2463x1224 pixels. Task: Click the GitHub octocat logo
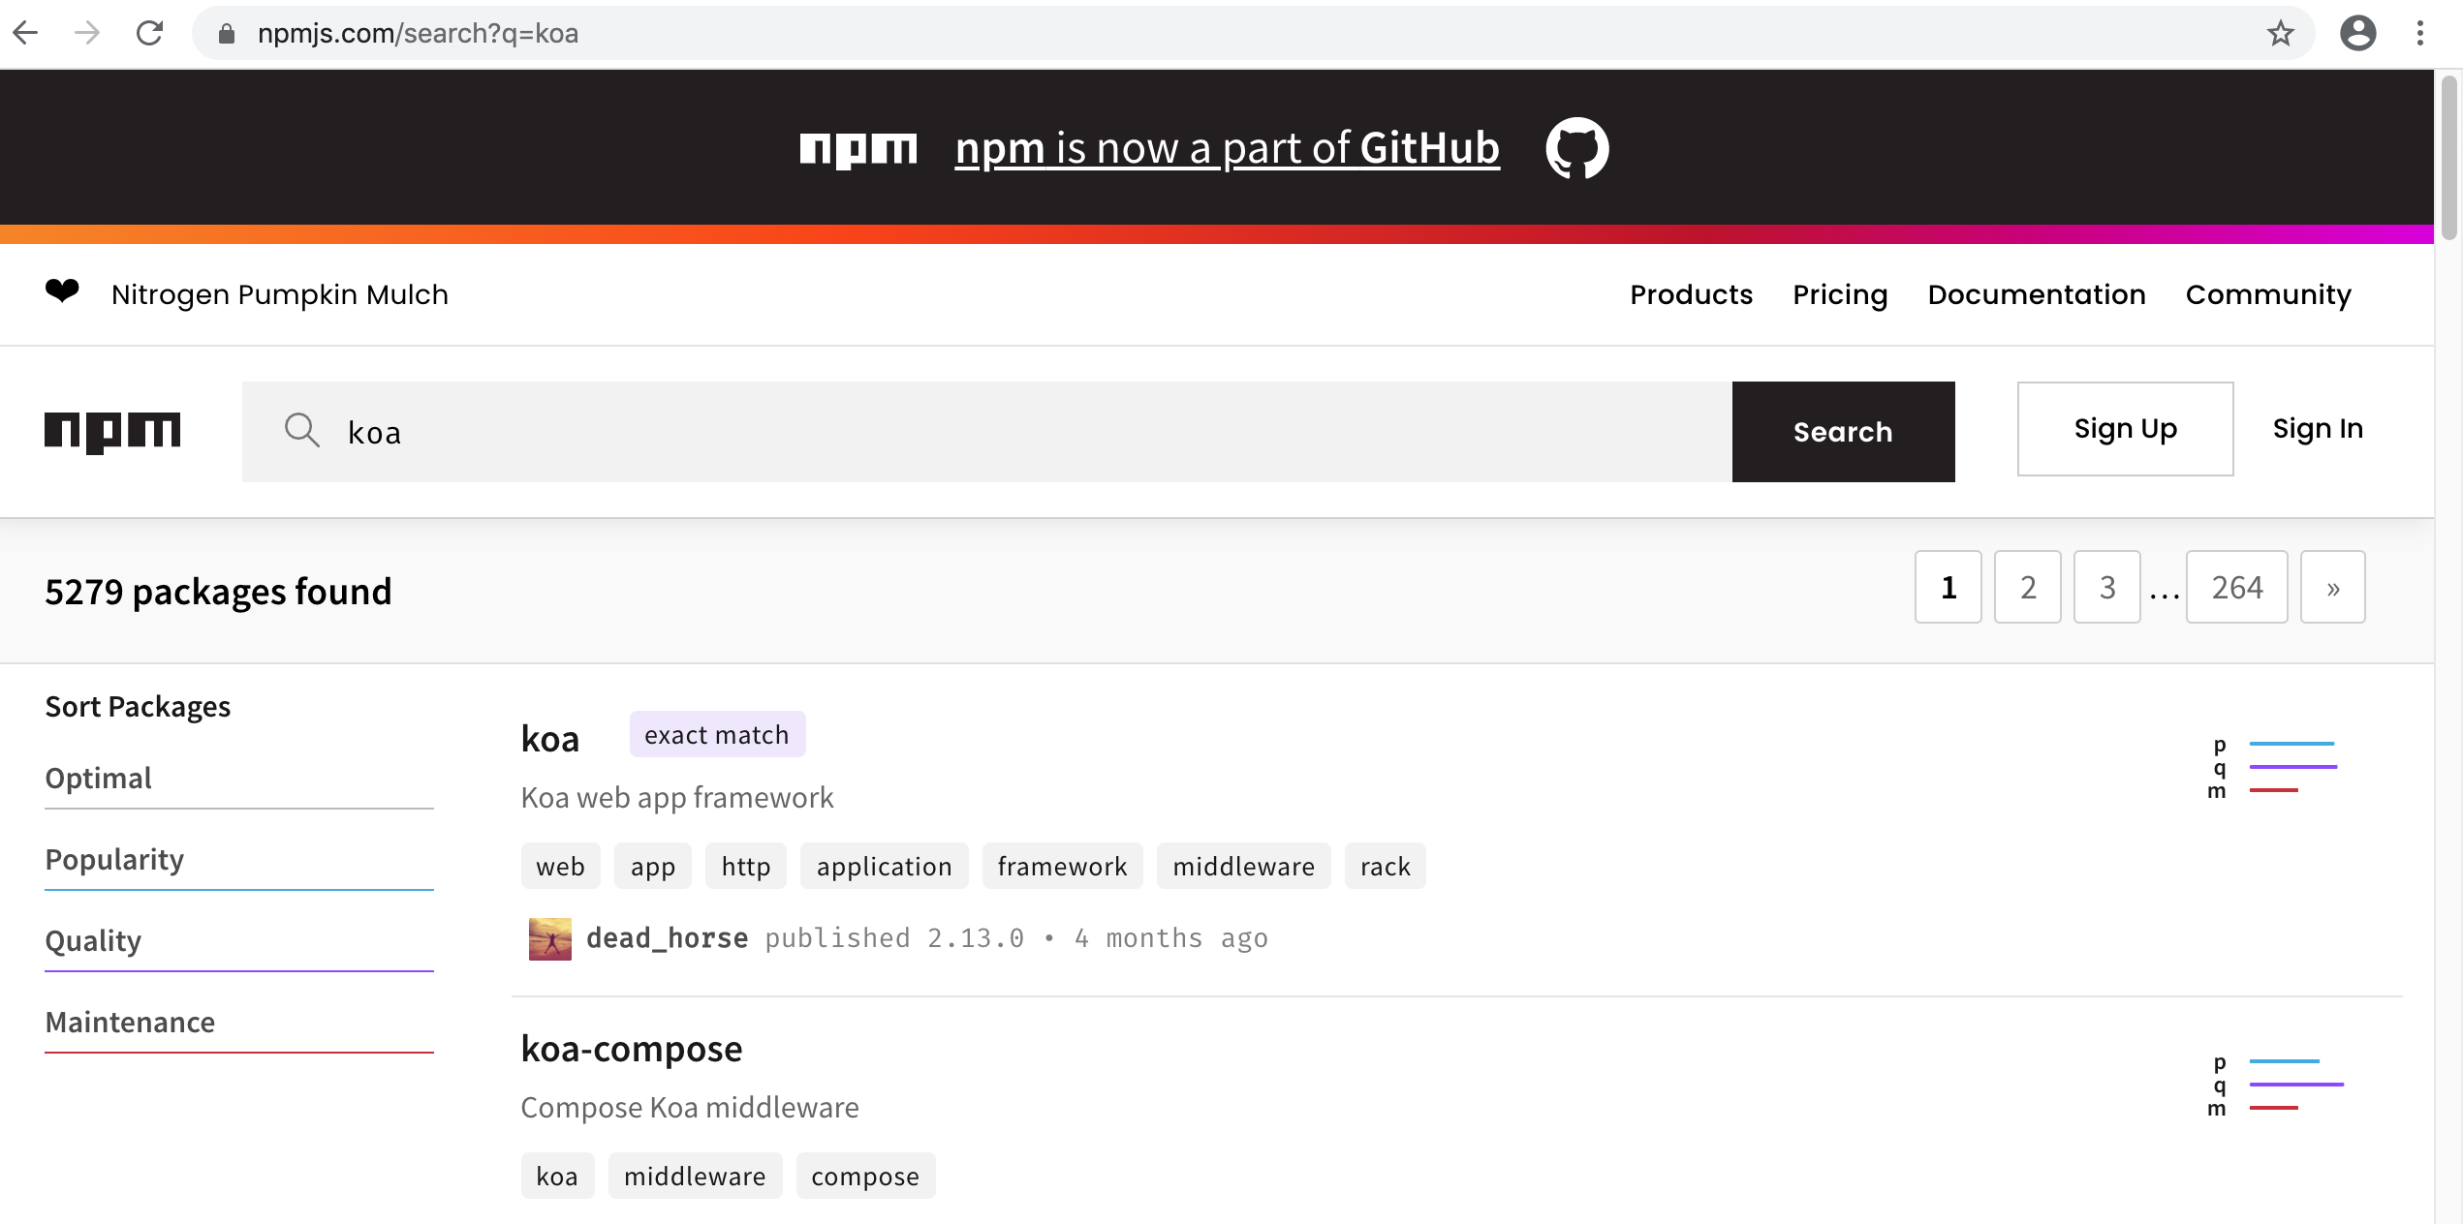pos(1576,148)
